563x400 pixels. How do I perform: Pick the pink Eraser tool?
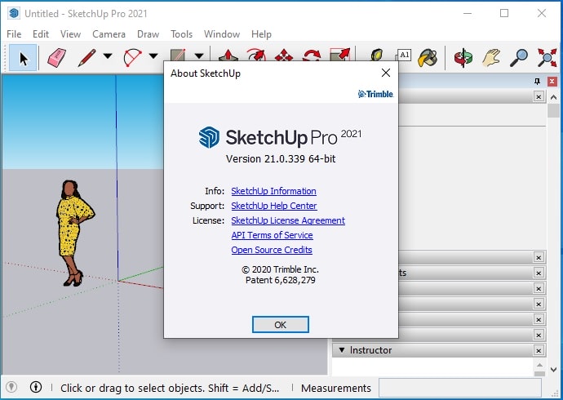click(x=57, y=58)
